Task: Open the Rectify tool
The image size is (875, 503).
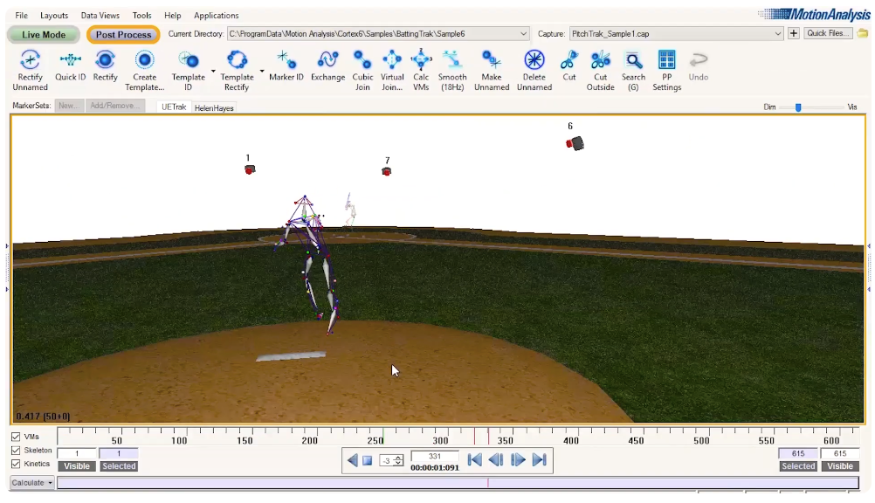Action: (x=105, y=65)
